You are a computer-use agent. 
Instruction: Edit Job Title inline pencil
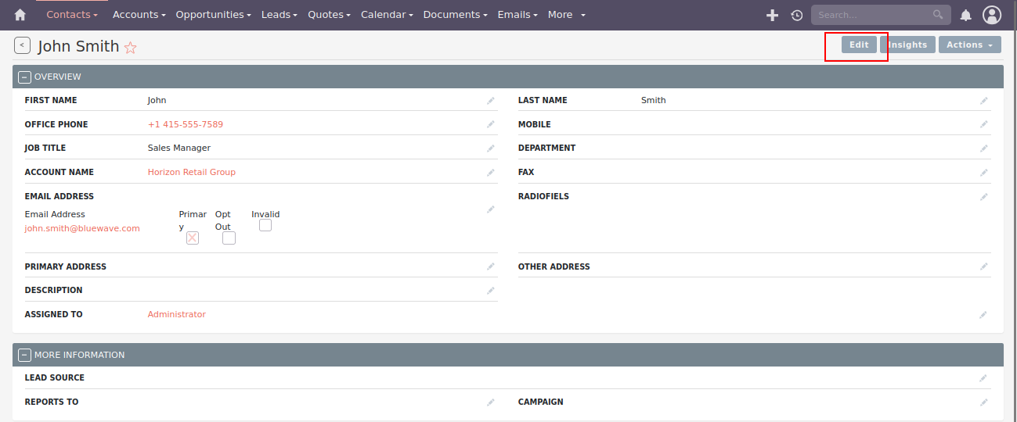(x=491, y=148)
